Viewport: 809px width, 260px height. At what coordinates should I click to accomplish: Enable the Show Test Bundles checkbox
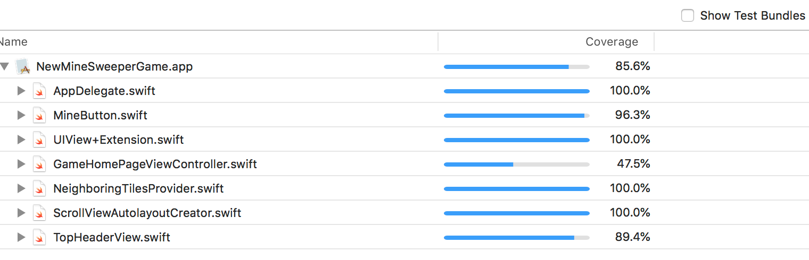click(x=688, y=16)
